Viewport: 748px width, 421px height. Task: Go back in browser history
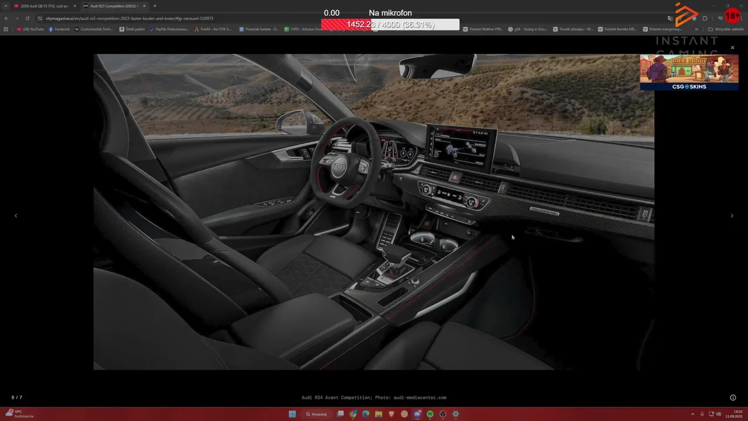click(6, 18)
